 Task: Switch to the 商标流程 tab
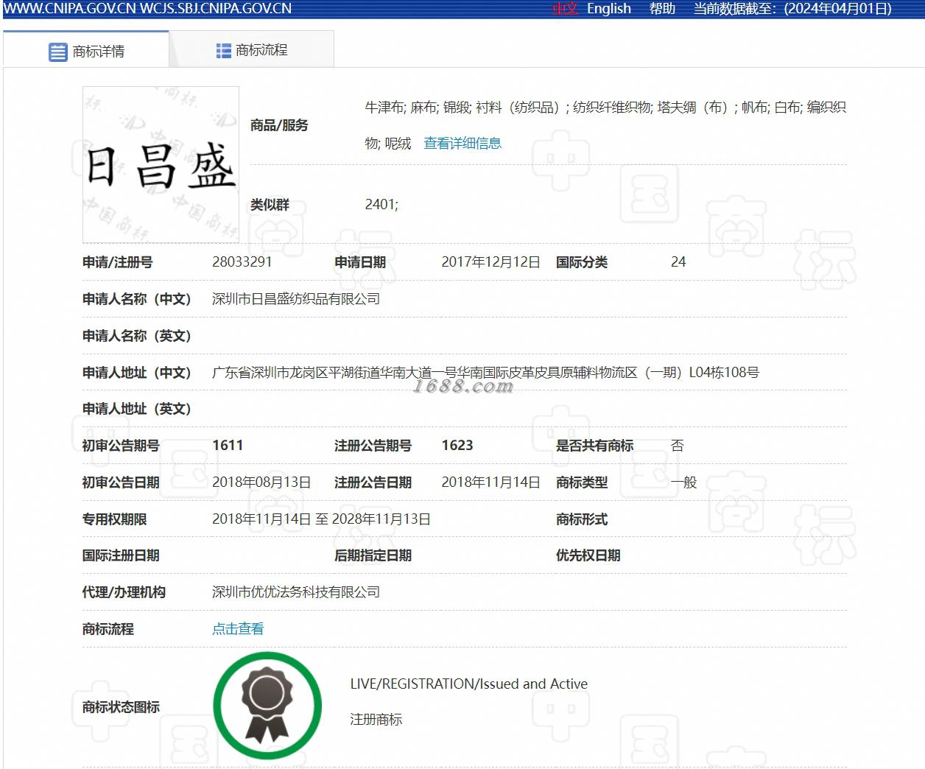pos(252,50)
